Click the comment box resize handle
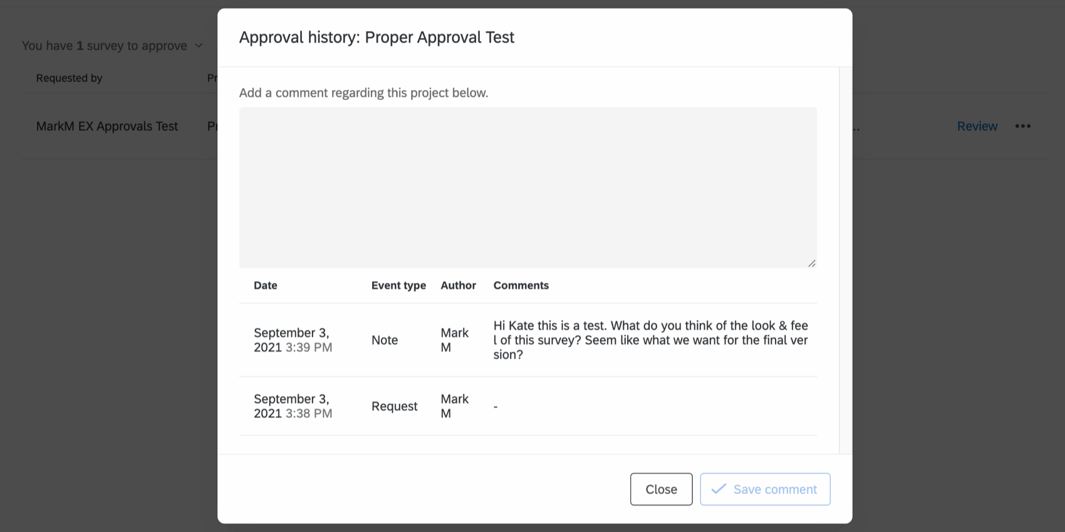The height and width of the screenshot is (532, 1065). 811,263
